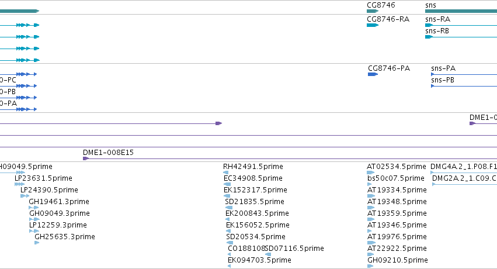Click the EC34908.5prime EST label
Viewport: 497px width, 269px height.
click(x=253, y=178)
